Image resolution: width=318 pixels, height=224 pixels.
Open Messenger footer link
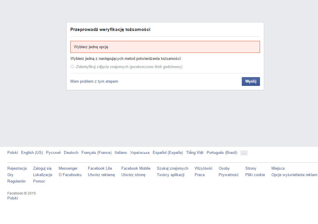coord(68,169)
